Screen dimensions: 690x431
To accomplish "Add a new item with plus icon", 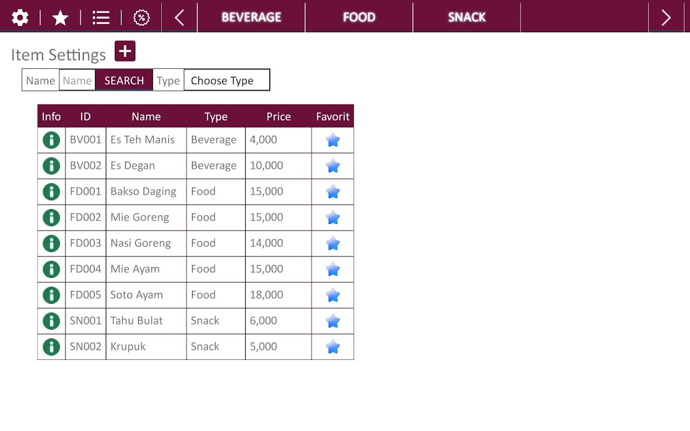I will 125,51.
